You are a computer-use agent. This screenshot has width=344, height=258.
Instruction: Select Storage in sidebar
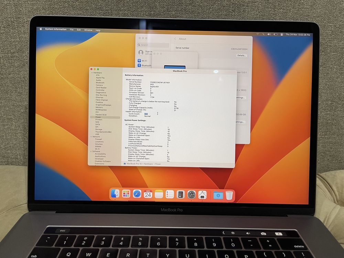point(99,129)
